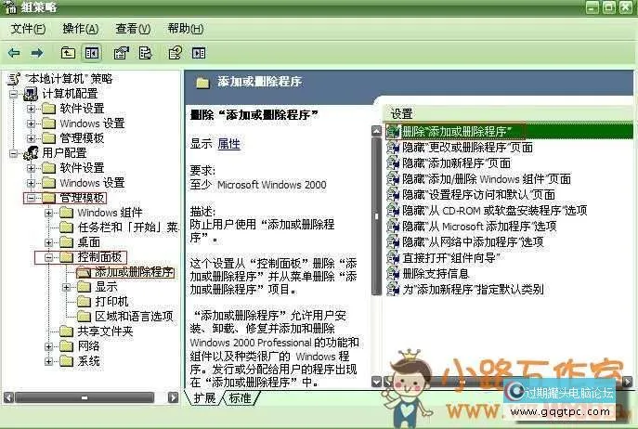Viewport: 638px width, 429px height.
Task: Click the folder icon in the 添加或删除程序 header
Action: tap(202, 83)
